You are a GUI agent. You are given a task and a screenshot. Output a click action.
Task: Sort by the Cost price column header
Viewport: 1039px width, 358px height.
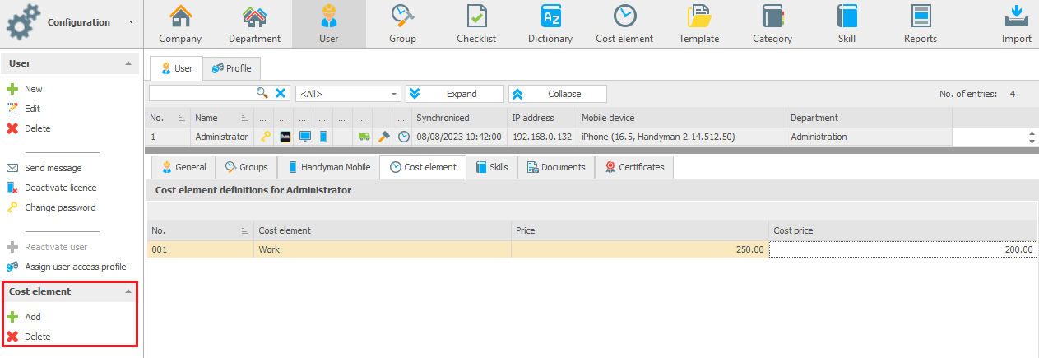pos(903,230)
